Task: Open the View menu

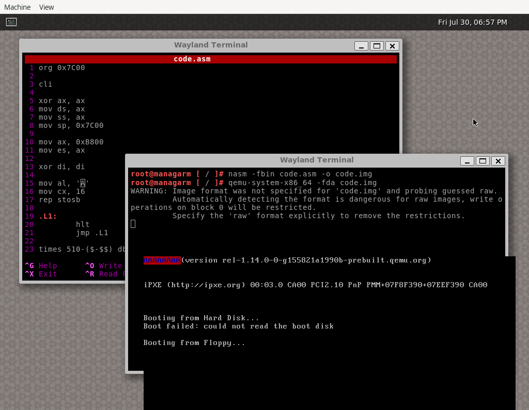Action: pos(46,7)
